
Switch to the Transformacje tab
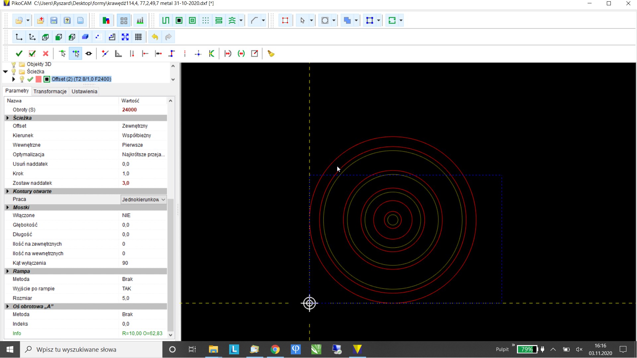(x=50, y=91)
